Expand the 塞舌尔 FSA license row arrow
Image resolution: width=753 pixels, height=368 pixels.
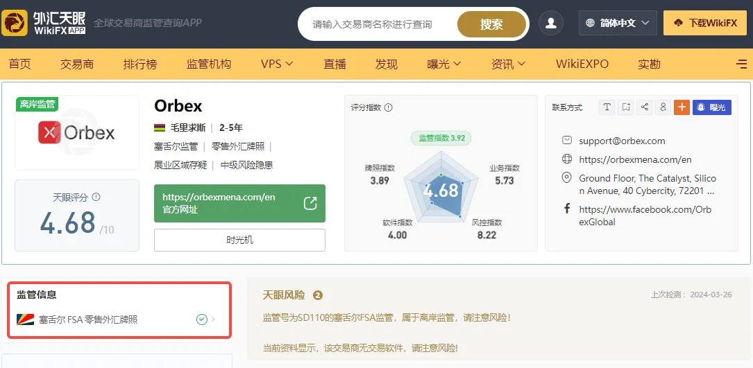click(x=213, y=319)
